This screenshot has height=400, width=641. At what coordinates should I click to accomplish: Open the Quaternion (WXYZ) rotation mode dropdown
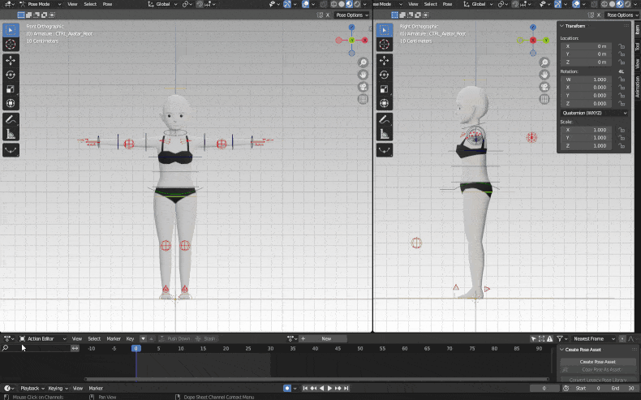tap(593, 113)
